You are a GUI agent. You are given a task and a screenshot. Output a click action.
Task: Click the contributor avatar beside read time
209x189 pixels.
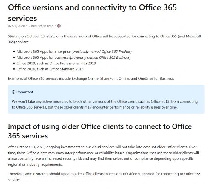(x=59, y=26)
